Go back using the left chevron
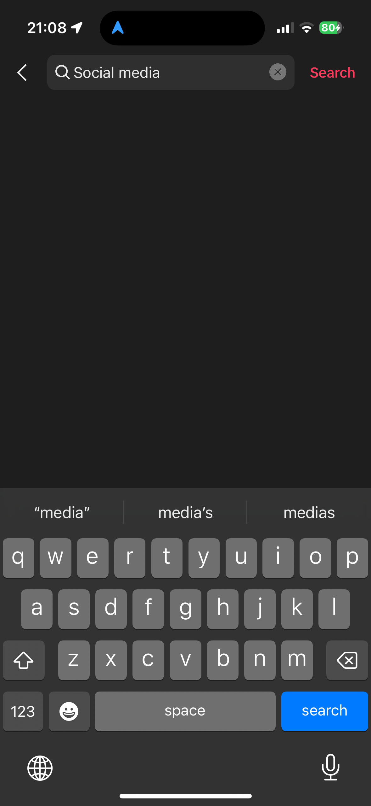The width and height of the screenshot is (371, 806). tap(22, 73)
